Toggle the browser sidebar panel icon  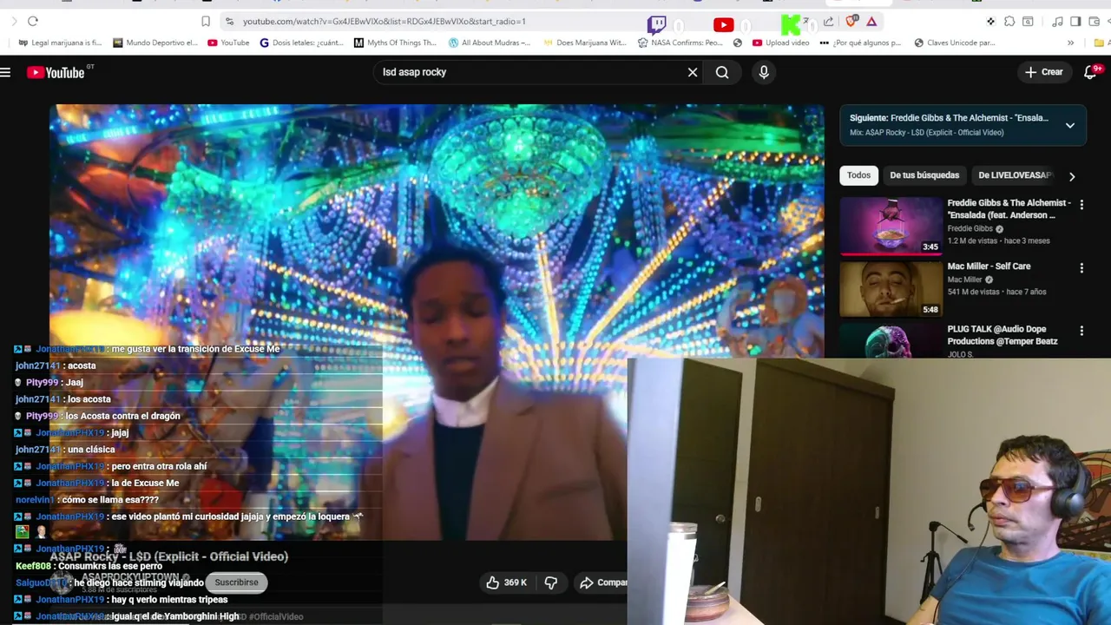1075,21
